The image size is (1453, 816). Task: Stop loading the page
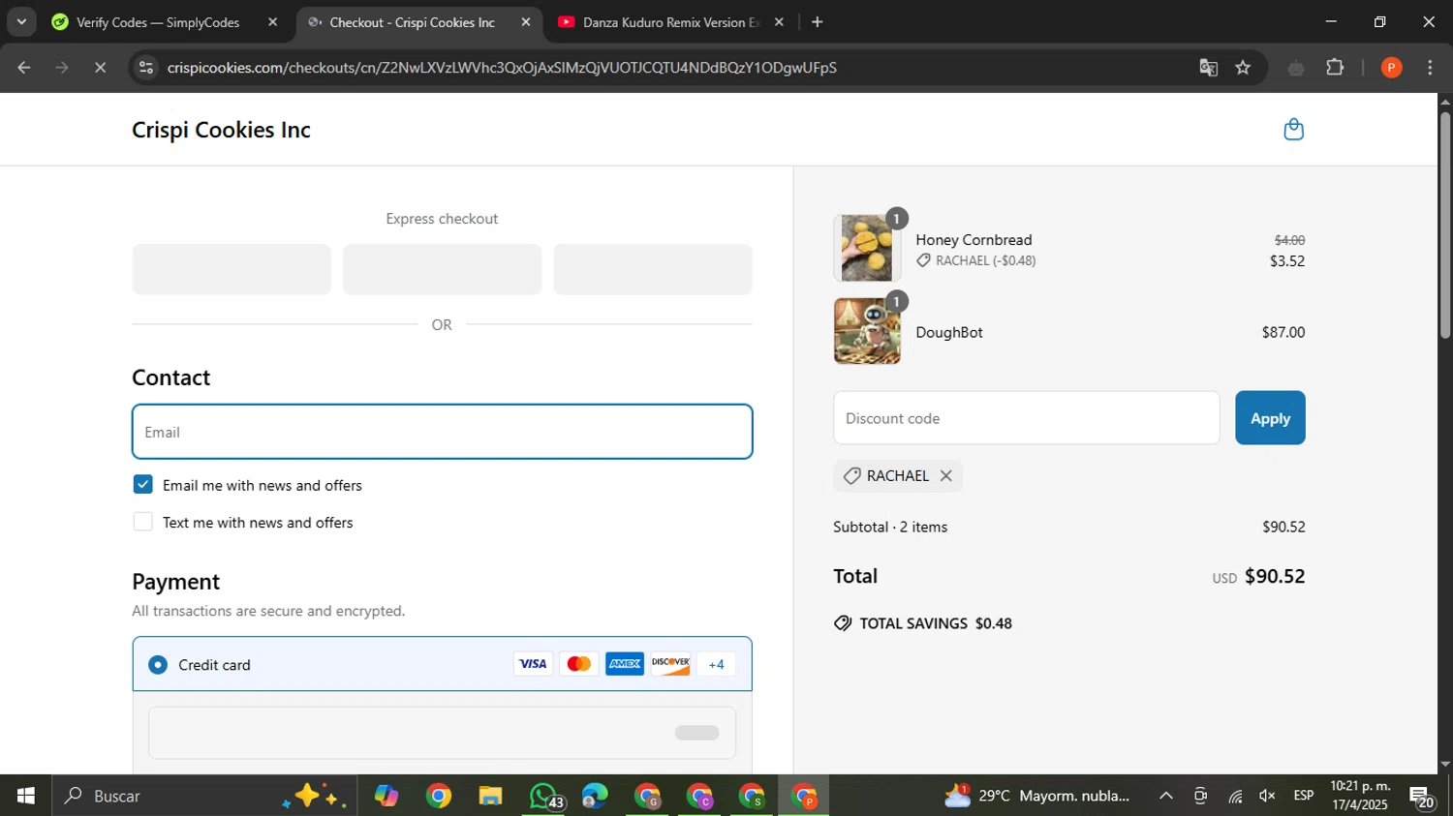tap(100, 68)
